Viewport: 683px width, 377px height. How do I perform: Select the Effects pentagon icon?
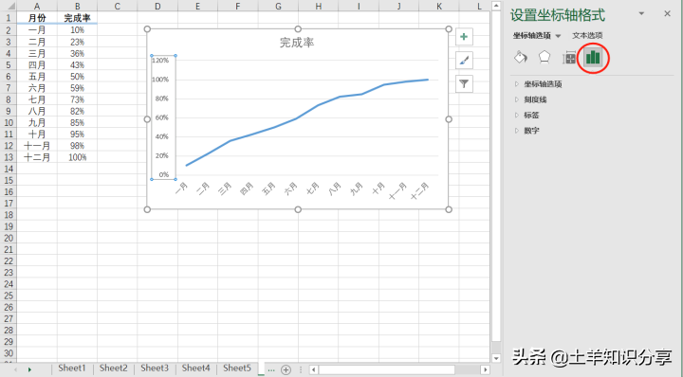[545, 58]
